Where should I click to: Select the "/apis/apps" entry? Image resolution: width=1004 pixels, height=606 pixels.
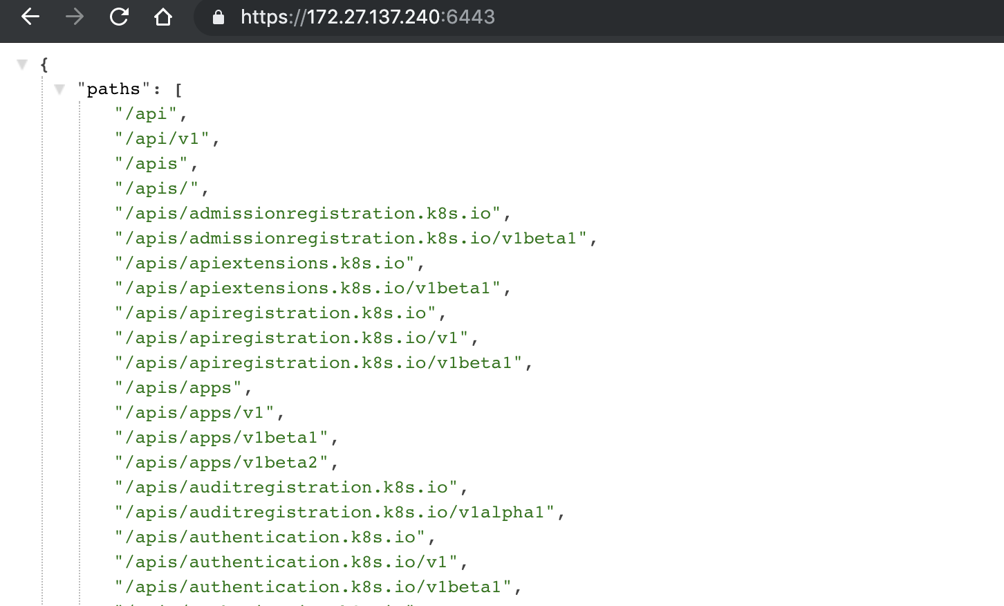[x=178, y=388]
